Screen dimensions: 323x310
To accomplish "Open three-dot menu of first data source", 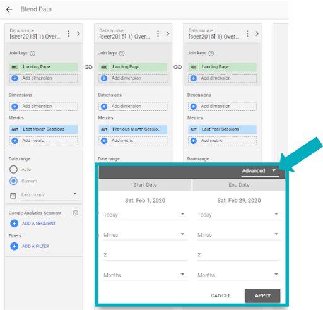I will coord(69,33).
